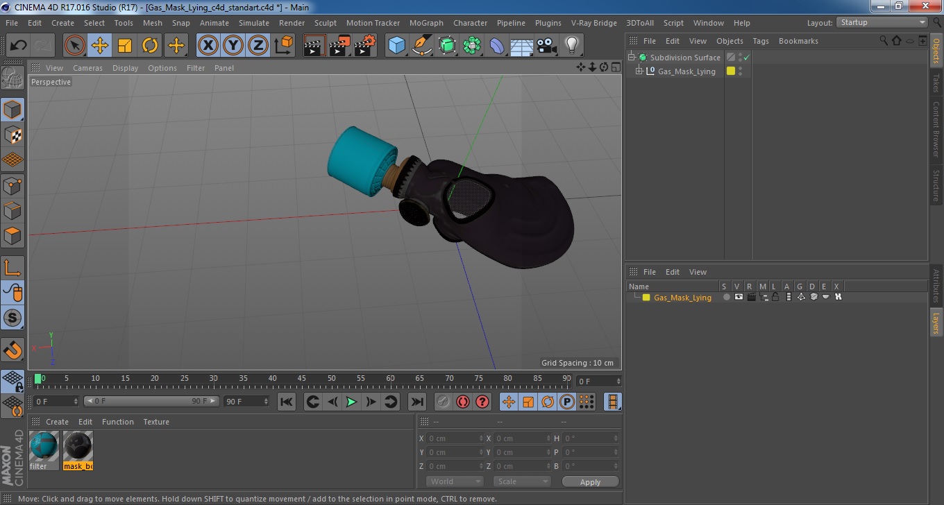Open the Spline Pen tool
This screenshot has width=944, height=505.
pos(421,46)
